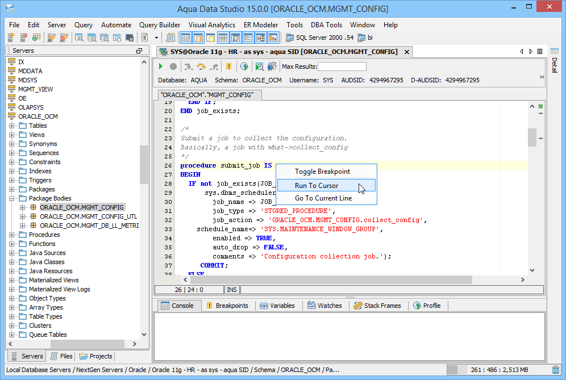Click inside the Max Results input field
The width and height of the screenshot is (566, 380).
[341, 66]
